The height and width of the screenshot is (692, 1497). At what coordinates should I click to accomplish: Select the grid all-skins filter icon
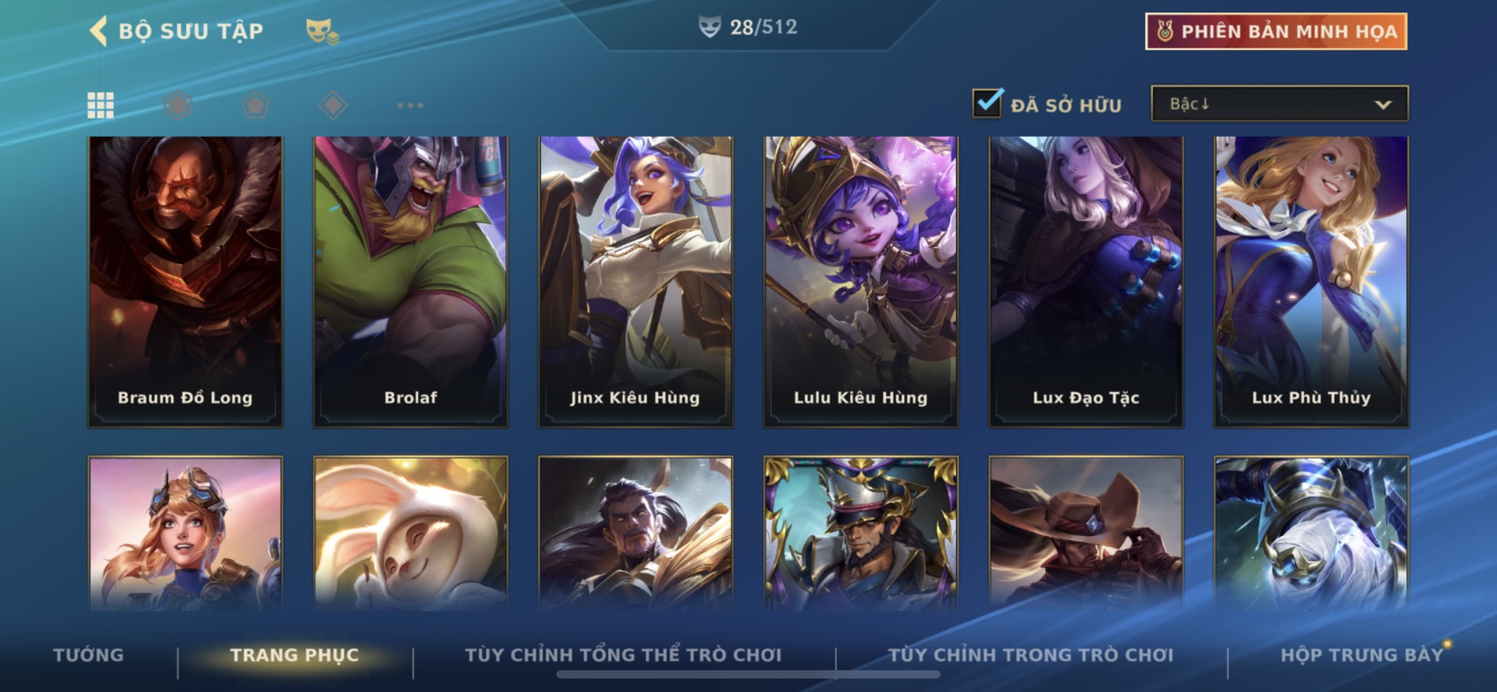point(100,105)
